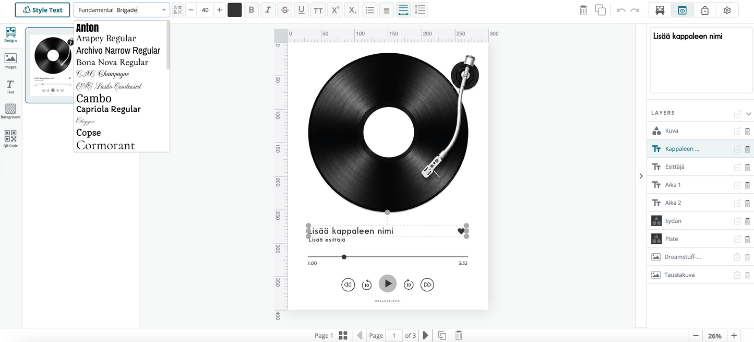Click the shopping bag icon
This screenshot has width=754, height=342.
click(704, 10)
